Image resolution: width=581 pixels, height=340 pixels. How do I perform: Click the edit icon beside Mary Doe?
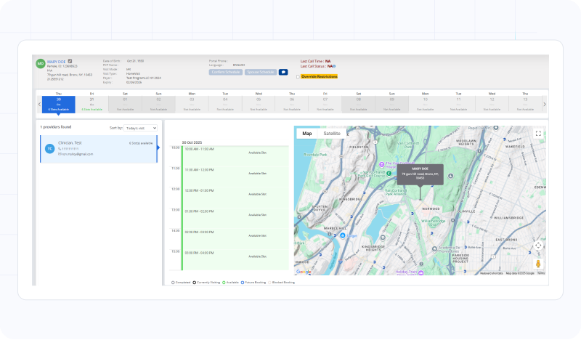coord(70,62)
